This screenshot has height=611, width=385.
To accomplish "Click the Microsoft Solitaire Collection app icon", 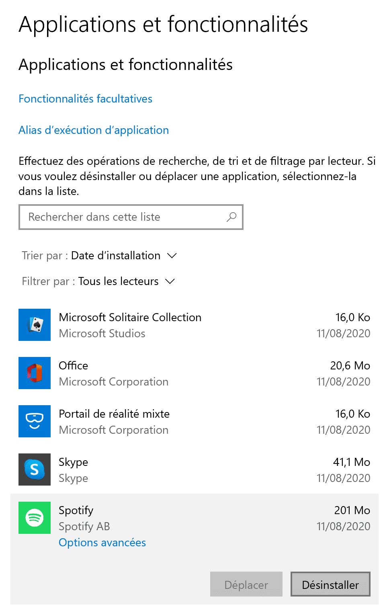I will (x=35, y=325).
